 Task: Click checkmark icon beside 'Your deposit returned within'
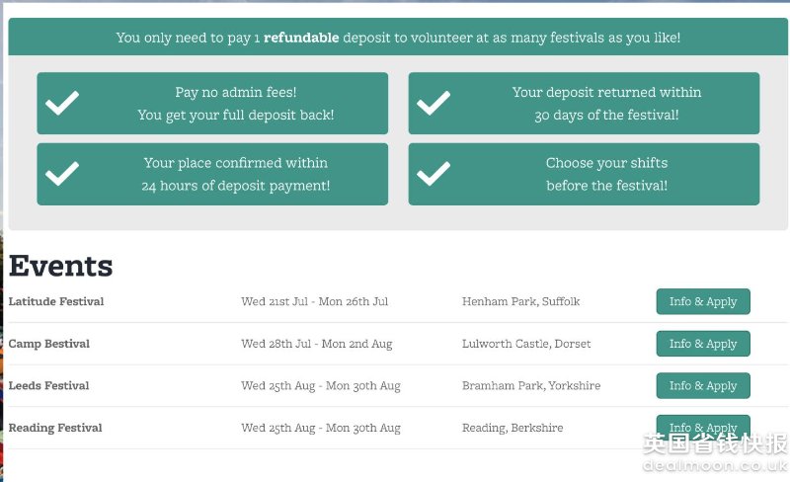click(434, 103)
